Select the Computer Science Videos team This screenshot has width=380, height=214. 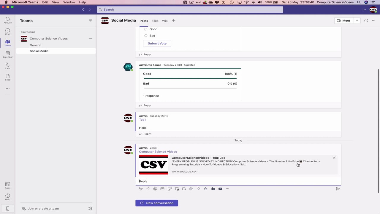[49, 39]
